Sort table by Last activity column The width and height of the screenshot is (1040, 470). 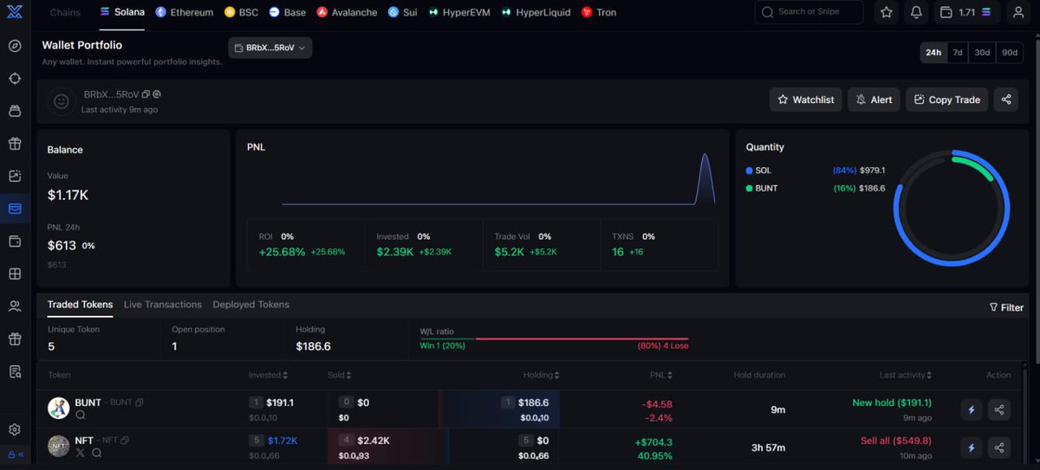click(x=905, y=375)
